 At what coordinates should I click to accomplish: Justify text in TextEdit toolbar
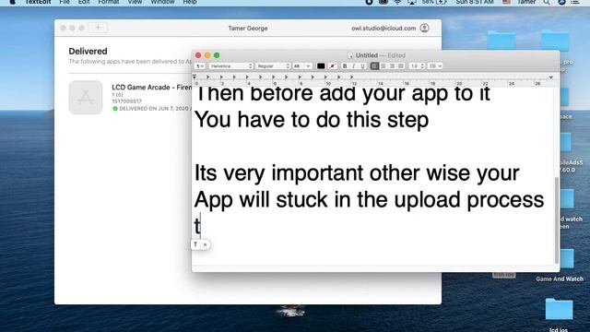(x=401, y=66)
